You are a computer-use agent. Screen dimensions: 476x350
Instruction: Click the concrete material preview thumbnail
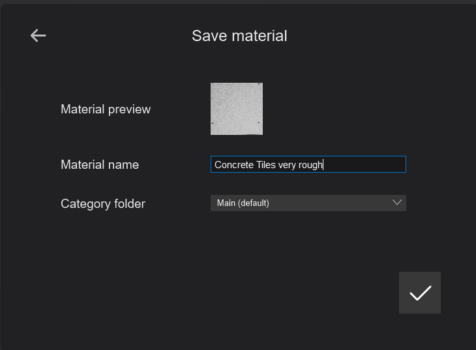[237, 109]
